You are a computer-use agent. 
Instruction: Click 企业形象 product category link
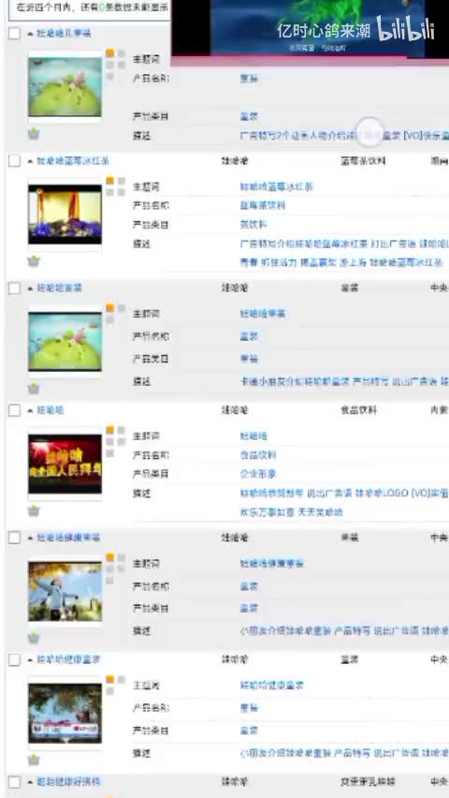point(258,474)
